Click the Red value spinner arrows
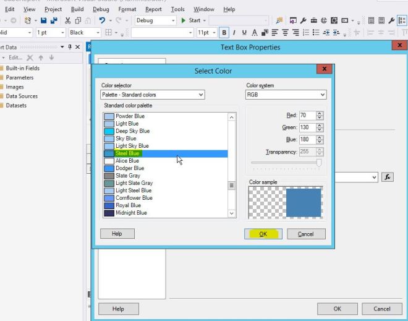Image resolution: width=408 pixels, height=321 pixels. pos(320,116)
